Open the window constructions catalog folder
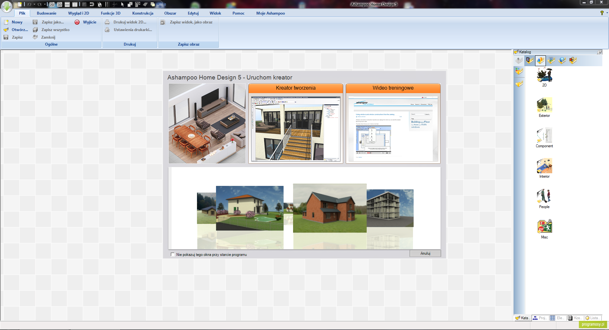Screen dimensions: 609x330 point(529,60)
